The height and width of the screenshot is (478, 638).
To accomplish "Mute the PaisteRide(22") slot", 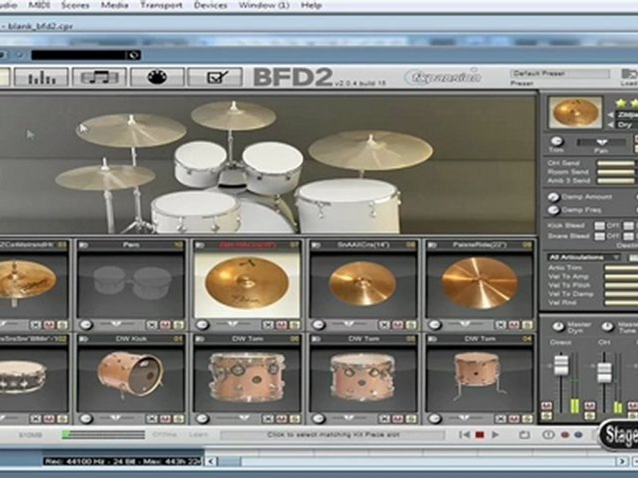I will 514,325.
